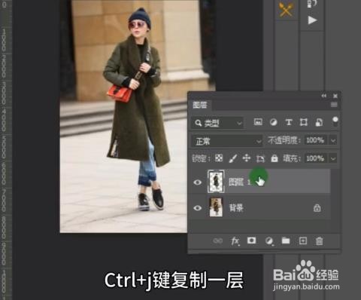Click the play actions triangle icon

pos(312,20)
